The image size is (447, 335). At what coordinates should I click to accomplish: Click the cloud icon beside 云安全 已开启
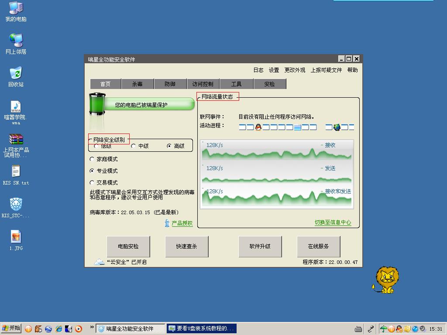coord(100,262)
